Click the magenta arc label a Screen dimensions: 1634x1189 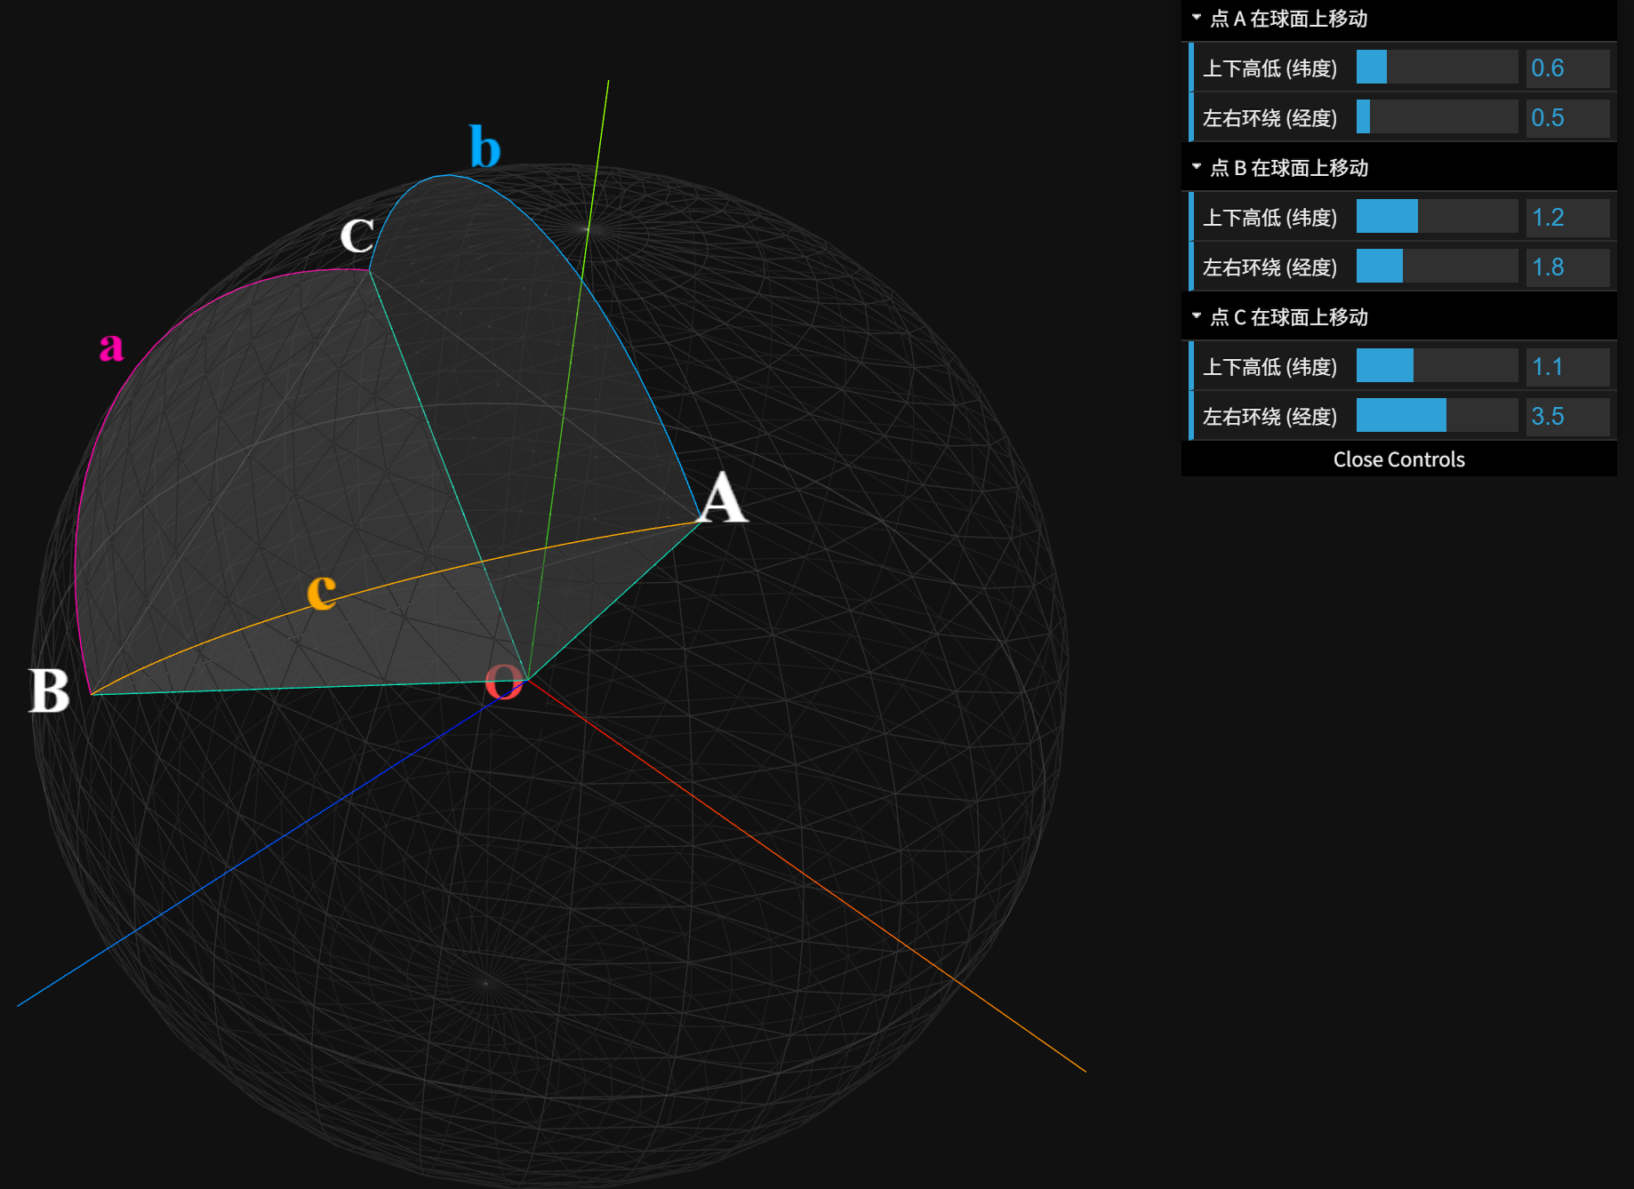click(111, 347)
